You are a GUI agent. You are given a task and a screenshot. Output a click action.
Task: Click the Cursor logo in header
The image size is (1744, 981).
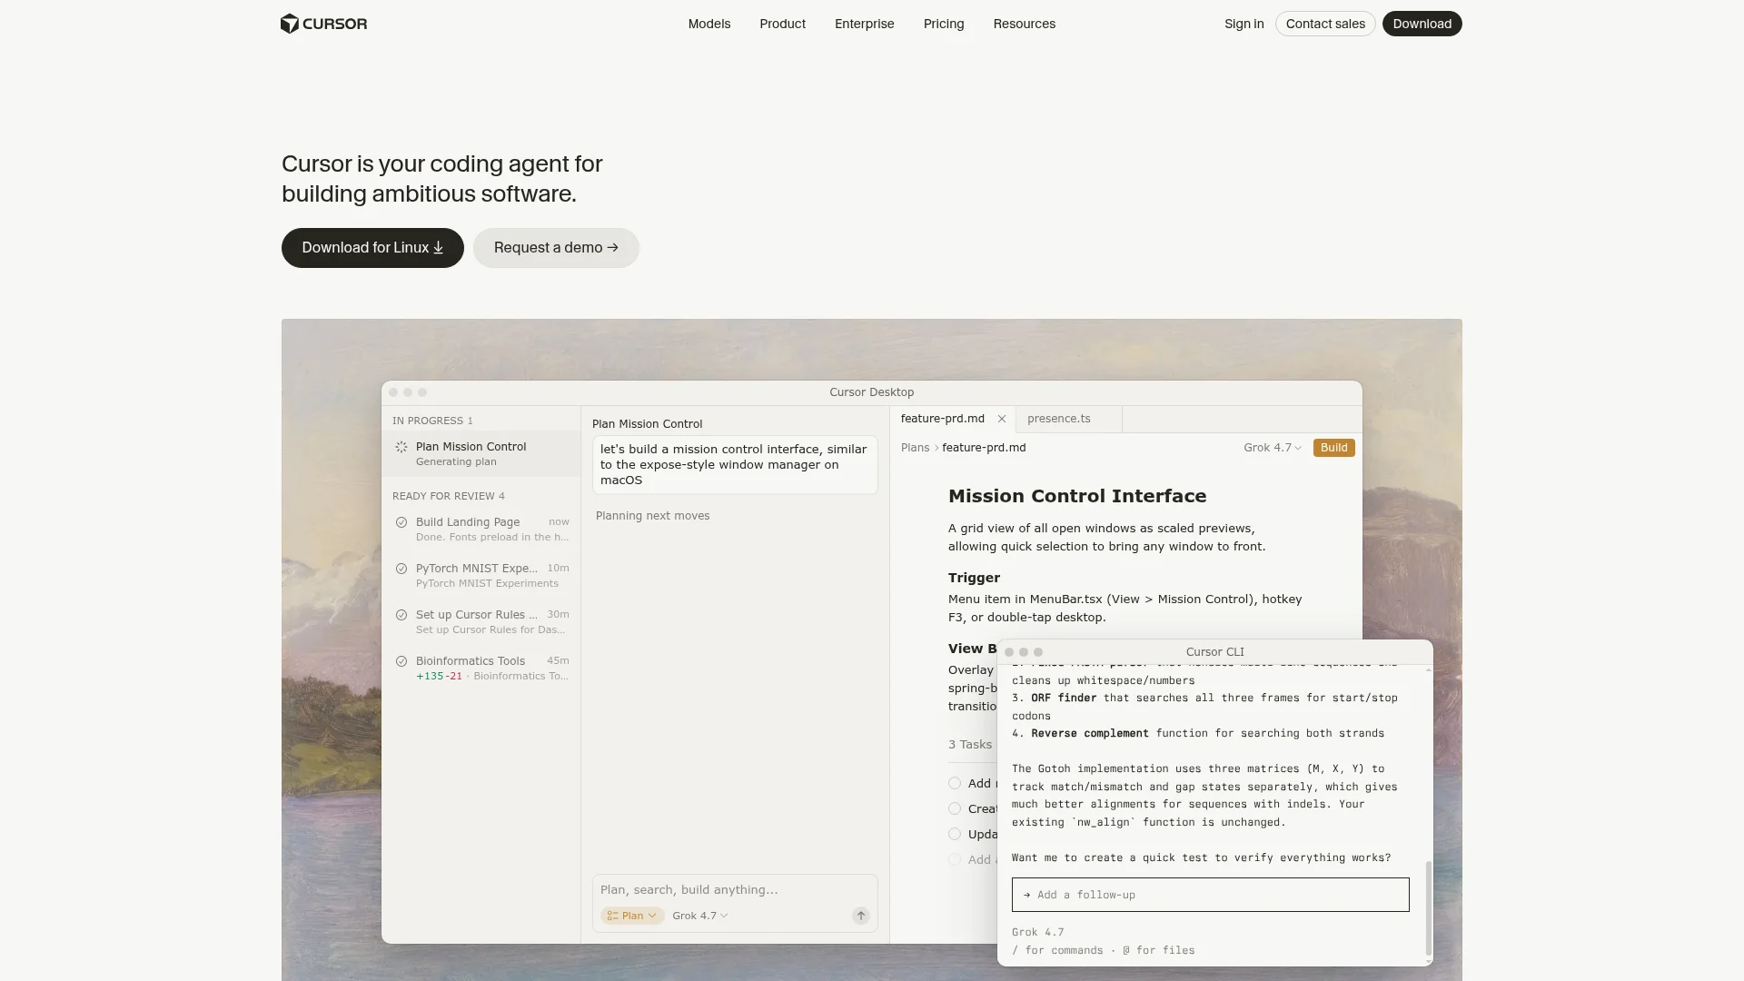click(x=323, y=24)
